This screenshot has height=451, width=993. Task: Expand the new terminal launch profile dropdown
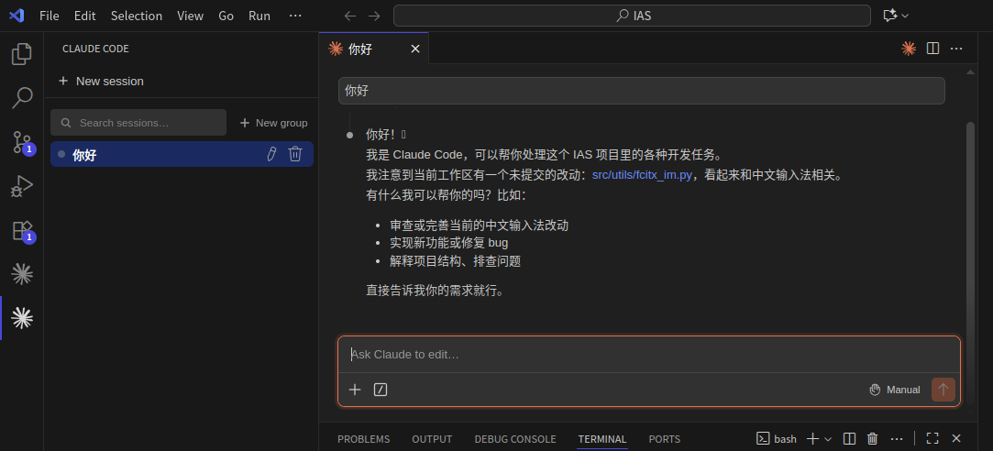828,438
